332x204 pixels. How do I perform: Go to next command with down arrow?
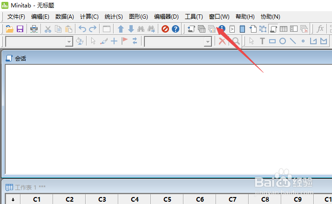click(x=131, y=29)
